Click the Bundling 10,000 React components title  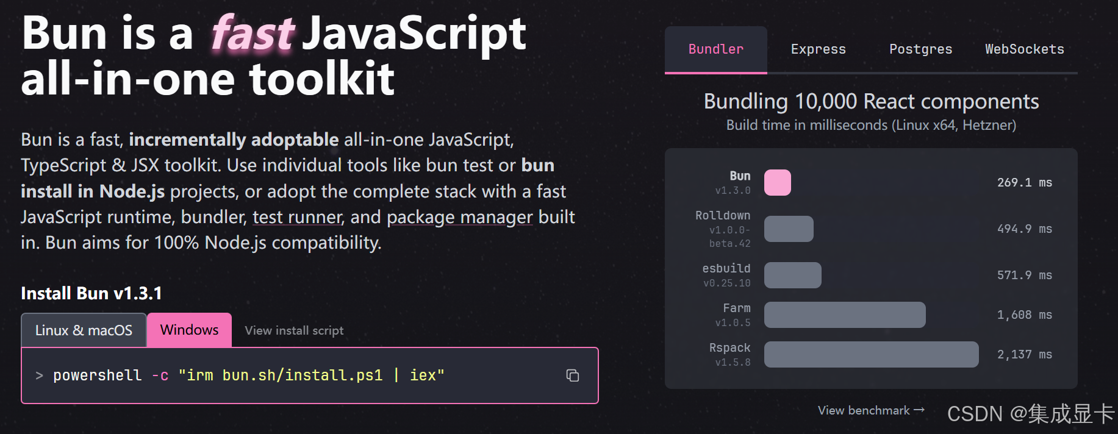click(871, 101)
